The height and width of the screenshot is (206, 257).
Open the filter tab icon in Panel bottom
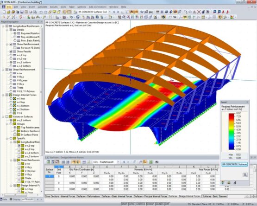click(x=235, y=183)
